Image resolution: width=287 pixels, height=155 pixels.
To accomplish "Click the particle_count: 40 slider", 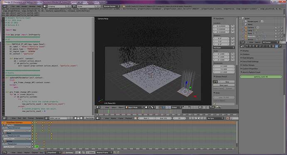I will click(x=261, y=77).
